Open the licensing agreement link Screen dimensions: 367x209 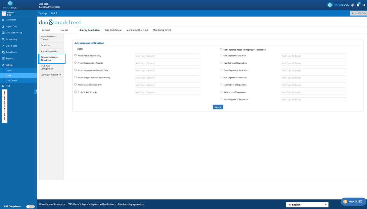(133, 204)
